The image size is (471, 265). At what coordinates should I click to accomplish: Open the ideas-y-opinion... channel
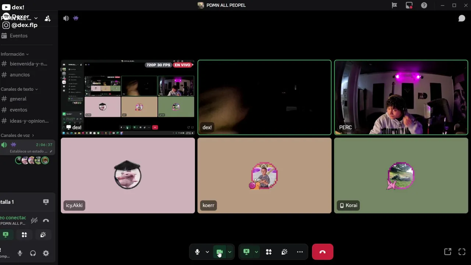[x=29, y=121]
